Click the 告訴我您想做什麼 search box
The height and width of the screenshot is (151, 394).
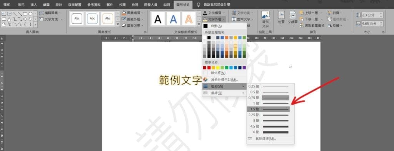click(x=217, y=5)
